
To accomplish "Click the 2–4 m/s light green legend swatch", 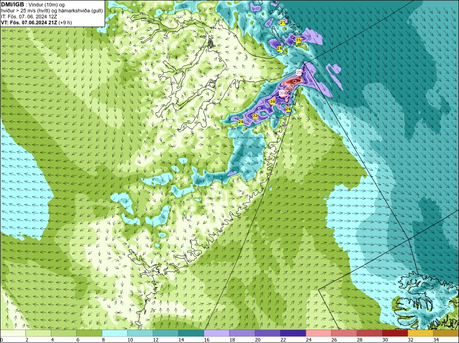I will (39, 333).
